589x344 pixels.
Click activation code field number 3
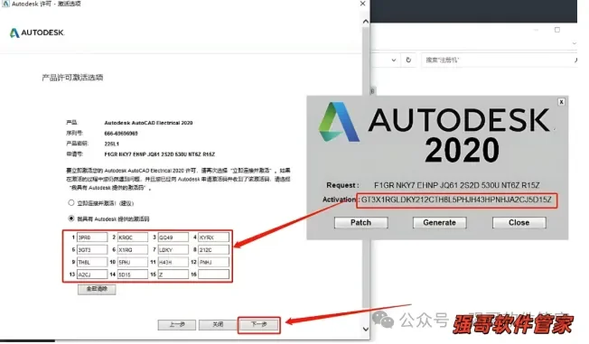[173, 237]
